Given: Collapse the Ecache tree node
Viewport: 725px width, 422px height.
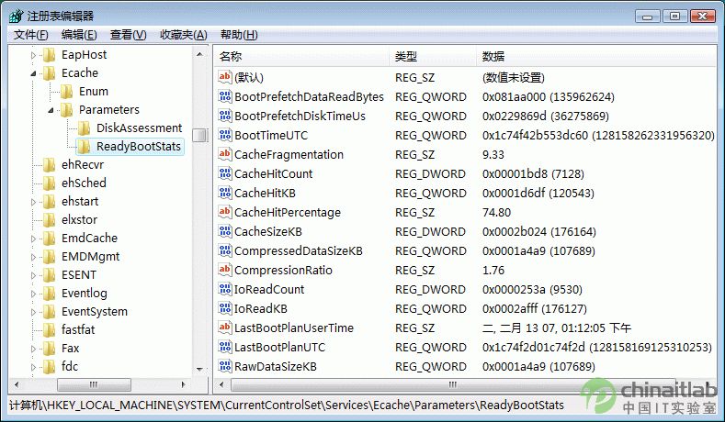Looking at the screenshot, I should point(34,73).
